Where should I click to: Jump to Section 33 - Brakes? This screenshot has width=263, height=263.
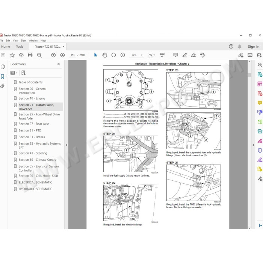(x=32, y=137)
